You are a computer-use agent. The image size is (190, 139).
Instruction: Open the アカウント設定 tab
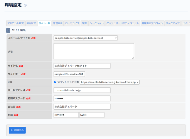tap(16, 23)
